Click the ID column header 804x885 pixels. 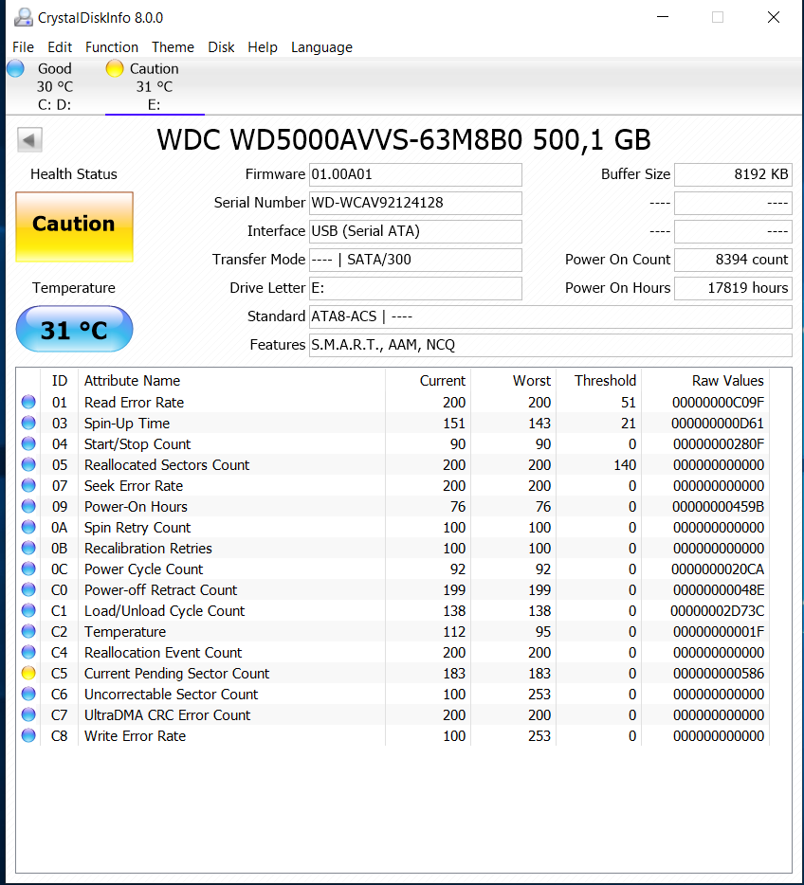[x=60, y=380]
